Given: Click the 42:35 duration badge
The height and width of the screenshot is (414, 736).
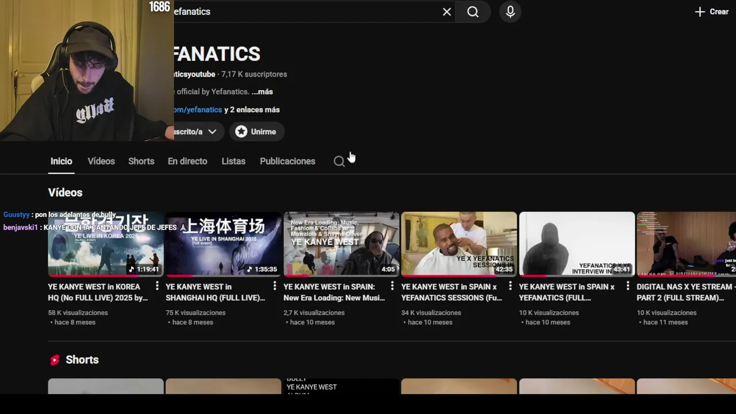Looking at the screenshot, I should (504, 269).
